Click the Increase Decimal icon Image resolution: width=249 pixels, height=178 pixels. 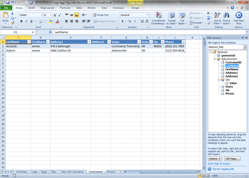(x=142, y=21)
